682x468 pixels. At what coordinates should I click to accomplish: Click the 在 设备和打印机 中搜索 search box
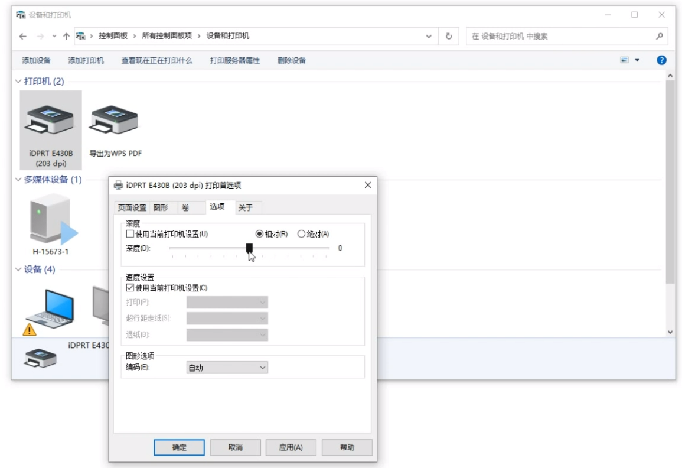[x=561, y=37]
